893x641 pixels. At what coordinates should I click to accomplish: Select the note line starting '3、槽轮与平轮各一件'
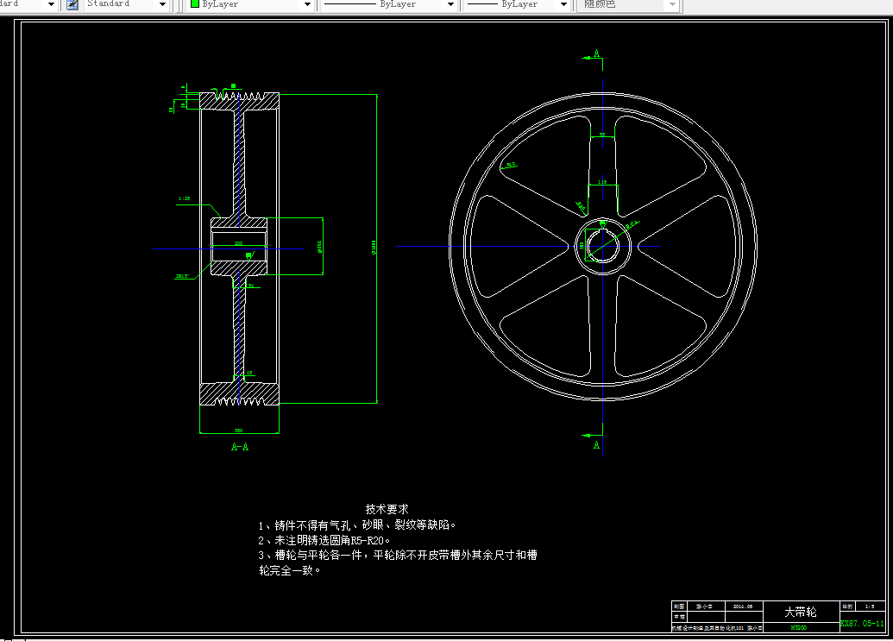coord(398,555)
